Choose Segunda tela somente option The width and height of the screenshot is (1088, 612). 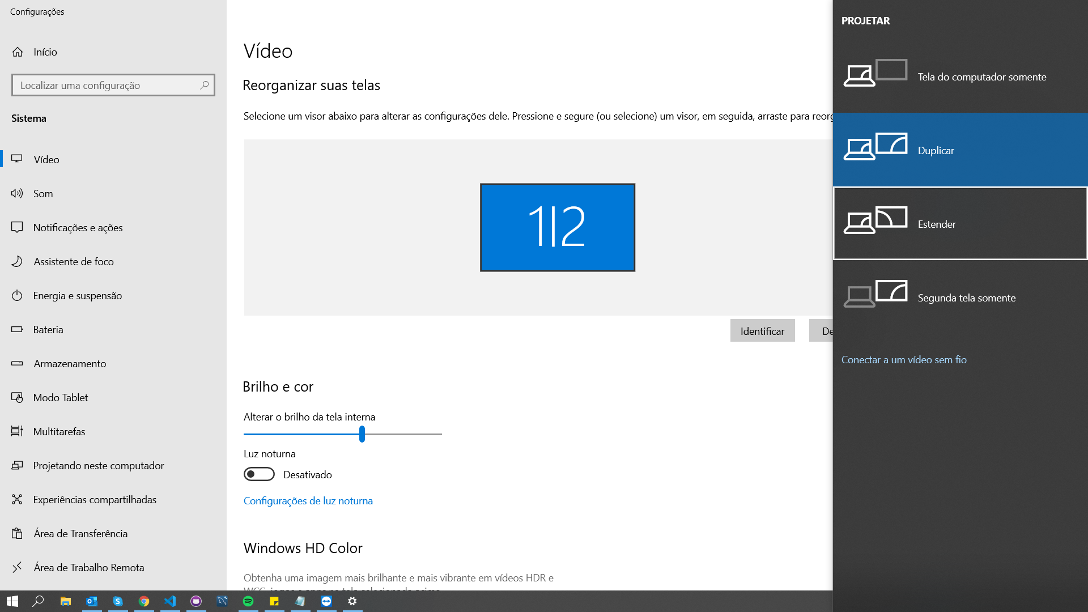click(x=960, y=297)
